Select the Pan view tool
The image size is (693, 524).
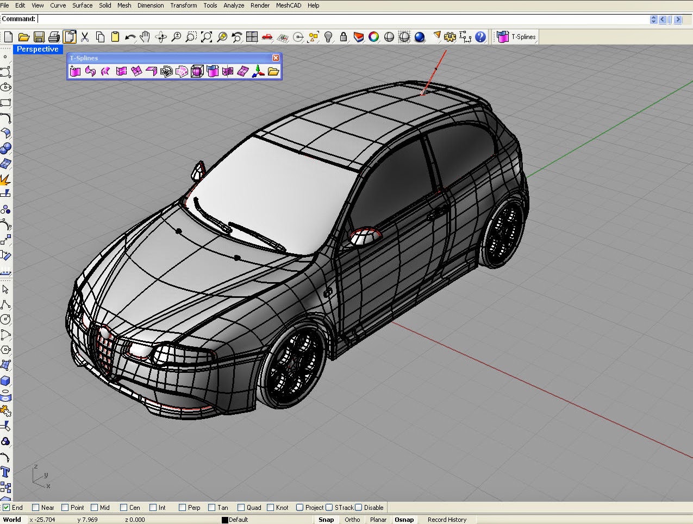(145, 37)
